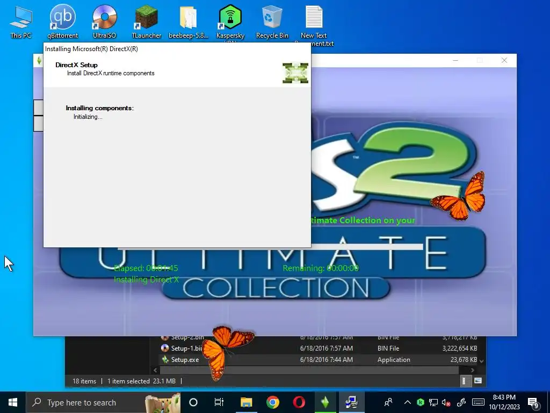Open the People icon in system tray

(x=388, y=402)
